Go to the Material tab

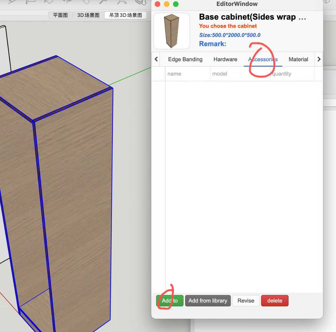tap(298, 59)
